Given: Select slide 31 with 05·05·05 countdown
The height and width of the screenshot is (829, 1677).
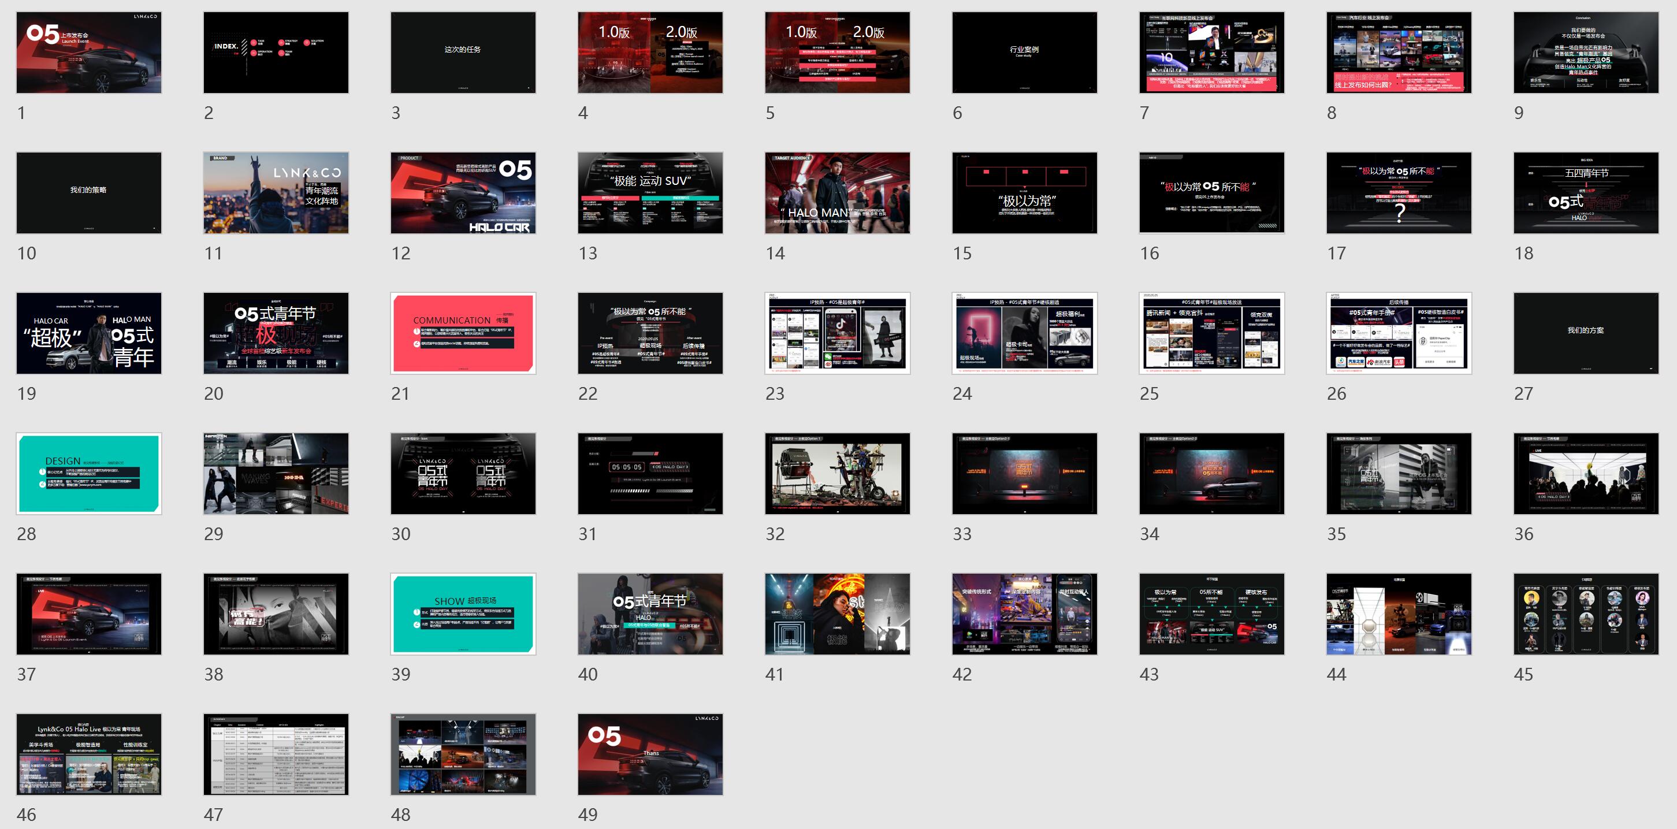Looking at the screenshot, I should click(x=650, y=474).
